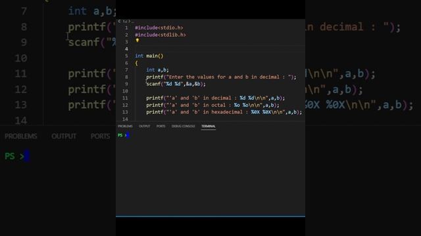Open PROBLEMS tab in the sharp center panel
Viewport: 421px width, 236px height.
[125, 126]
